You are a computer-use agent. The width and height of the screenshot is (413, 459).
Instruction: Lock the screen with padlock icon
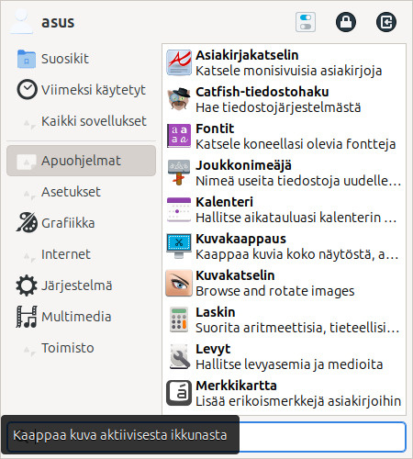pos(346,22)
